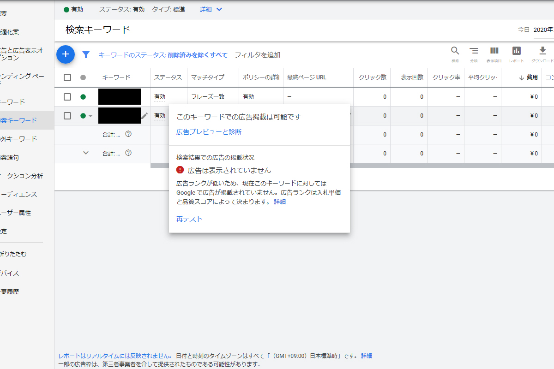
Task: Click the フレーズ一致 match type cell
Action: pyautogui.click(x=208, y=97)
